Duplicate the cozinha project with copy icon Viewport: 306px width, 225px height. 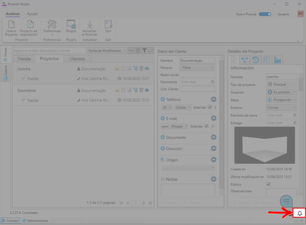123,68
